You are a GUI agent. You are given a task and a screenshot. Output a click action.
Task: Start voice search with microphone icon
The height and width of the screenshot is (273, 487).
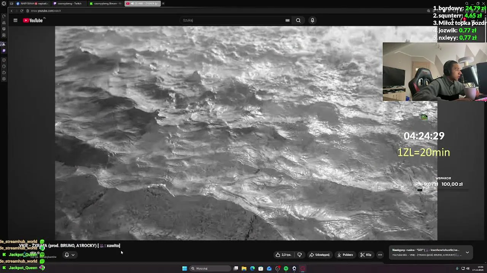(312, 20)
